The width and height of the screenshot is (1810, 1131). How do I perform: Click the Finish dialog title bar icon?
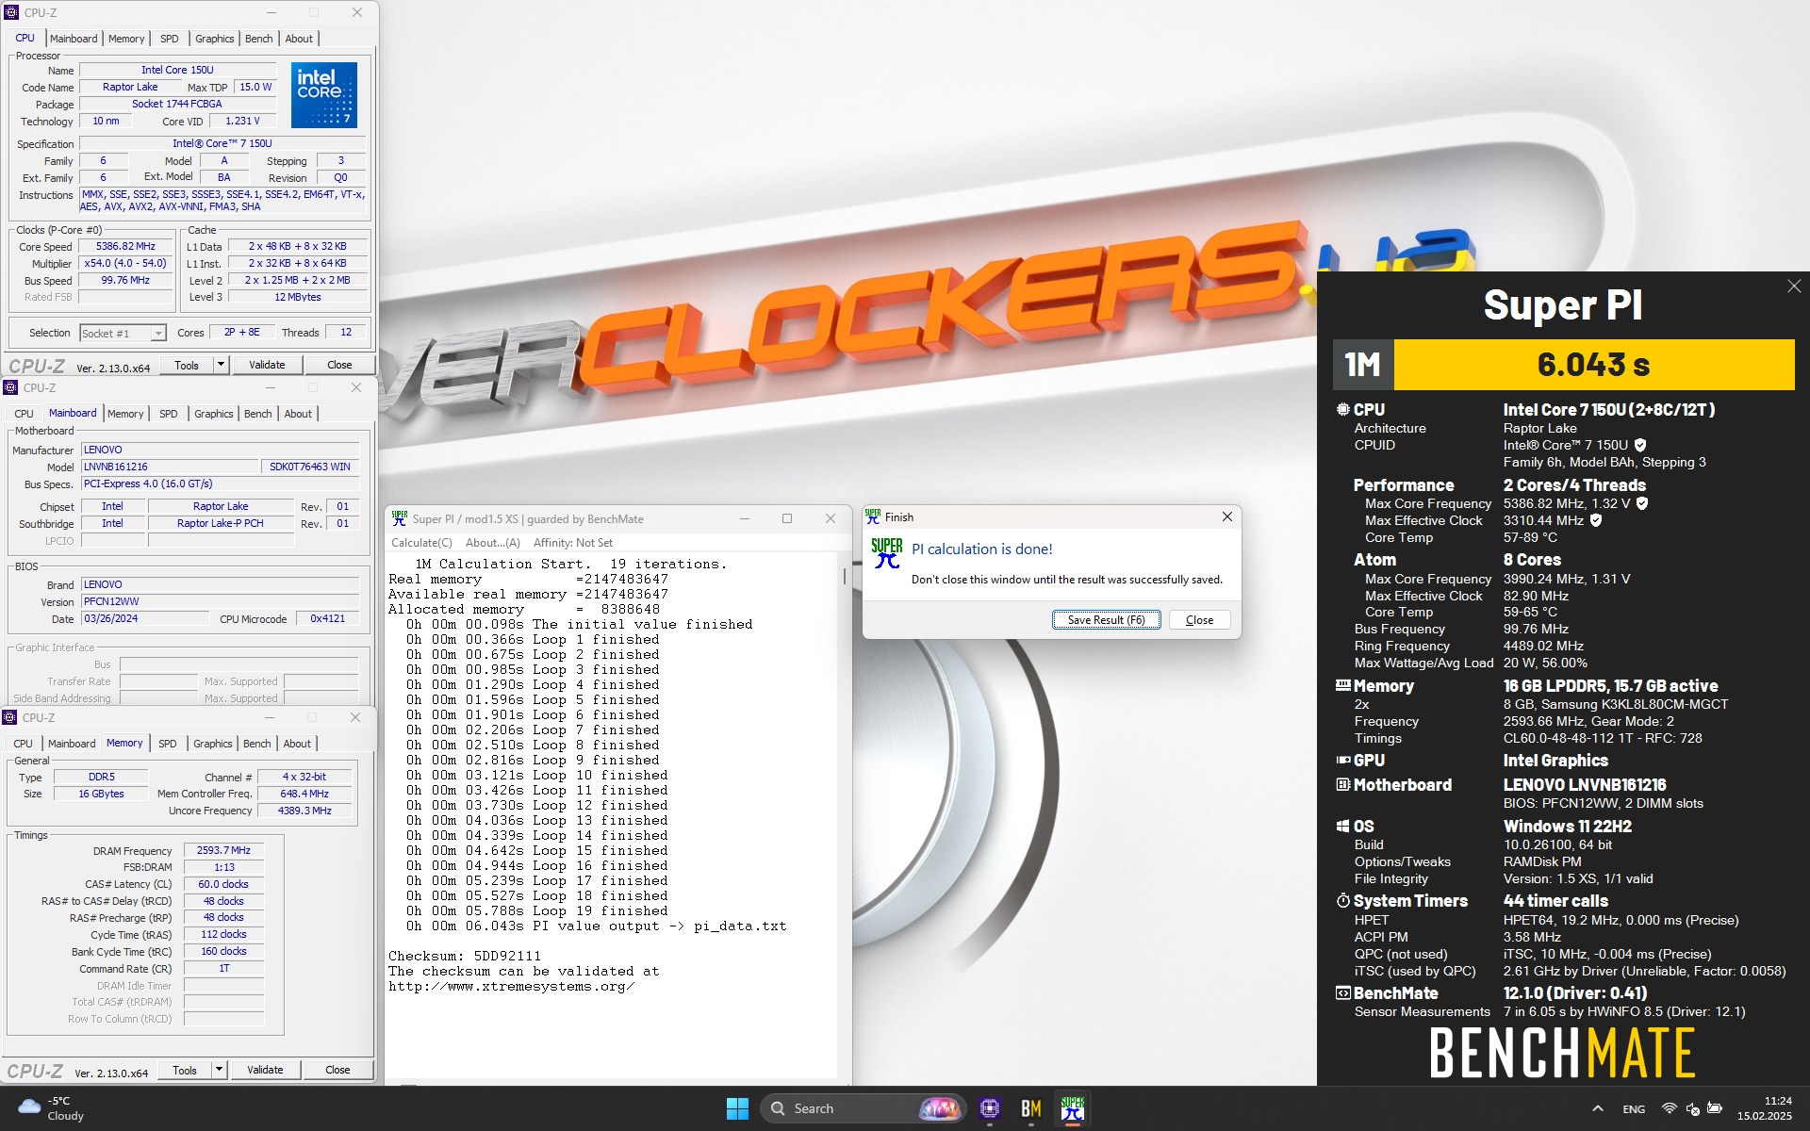pyautogui.click(x=873, y=516)
